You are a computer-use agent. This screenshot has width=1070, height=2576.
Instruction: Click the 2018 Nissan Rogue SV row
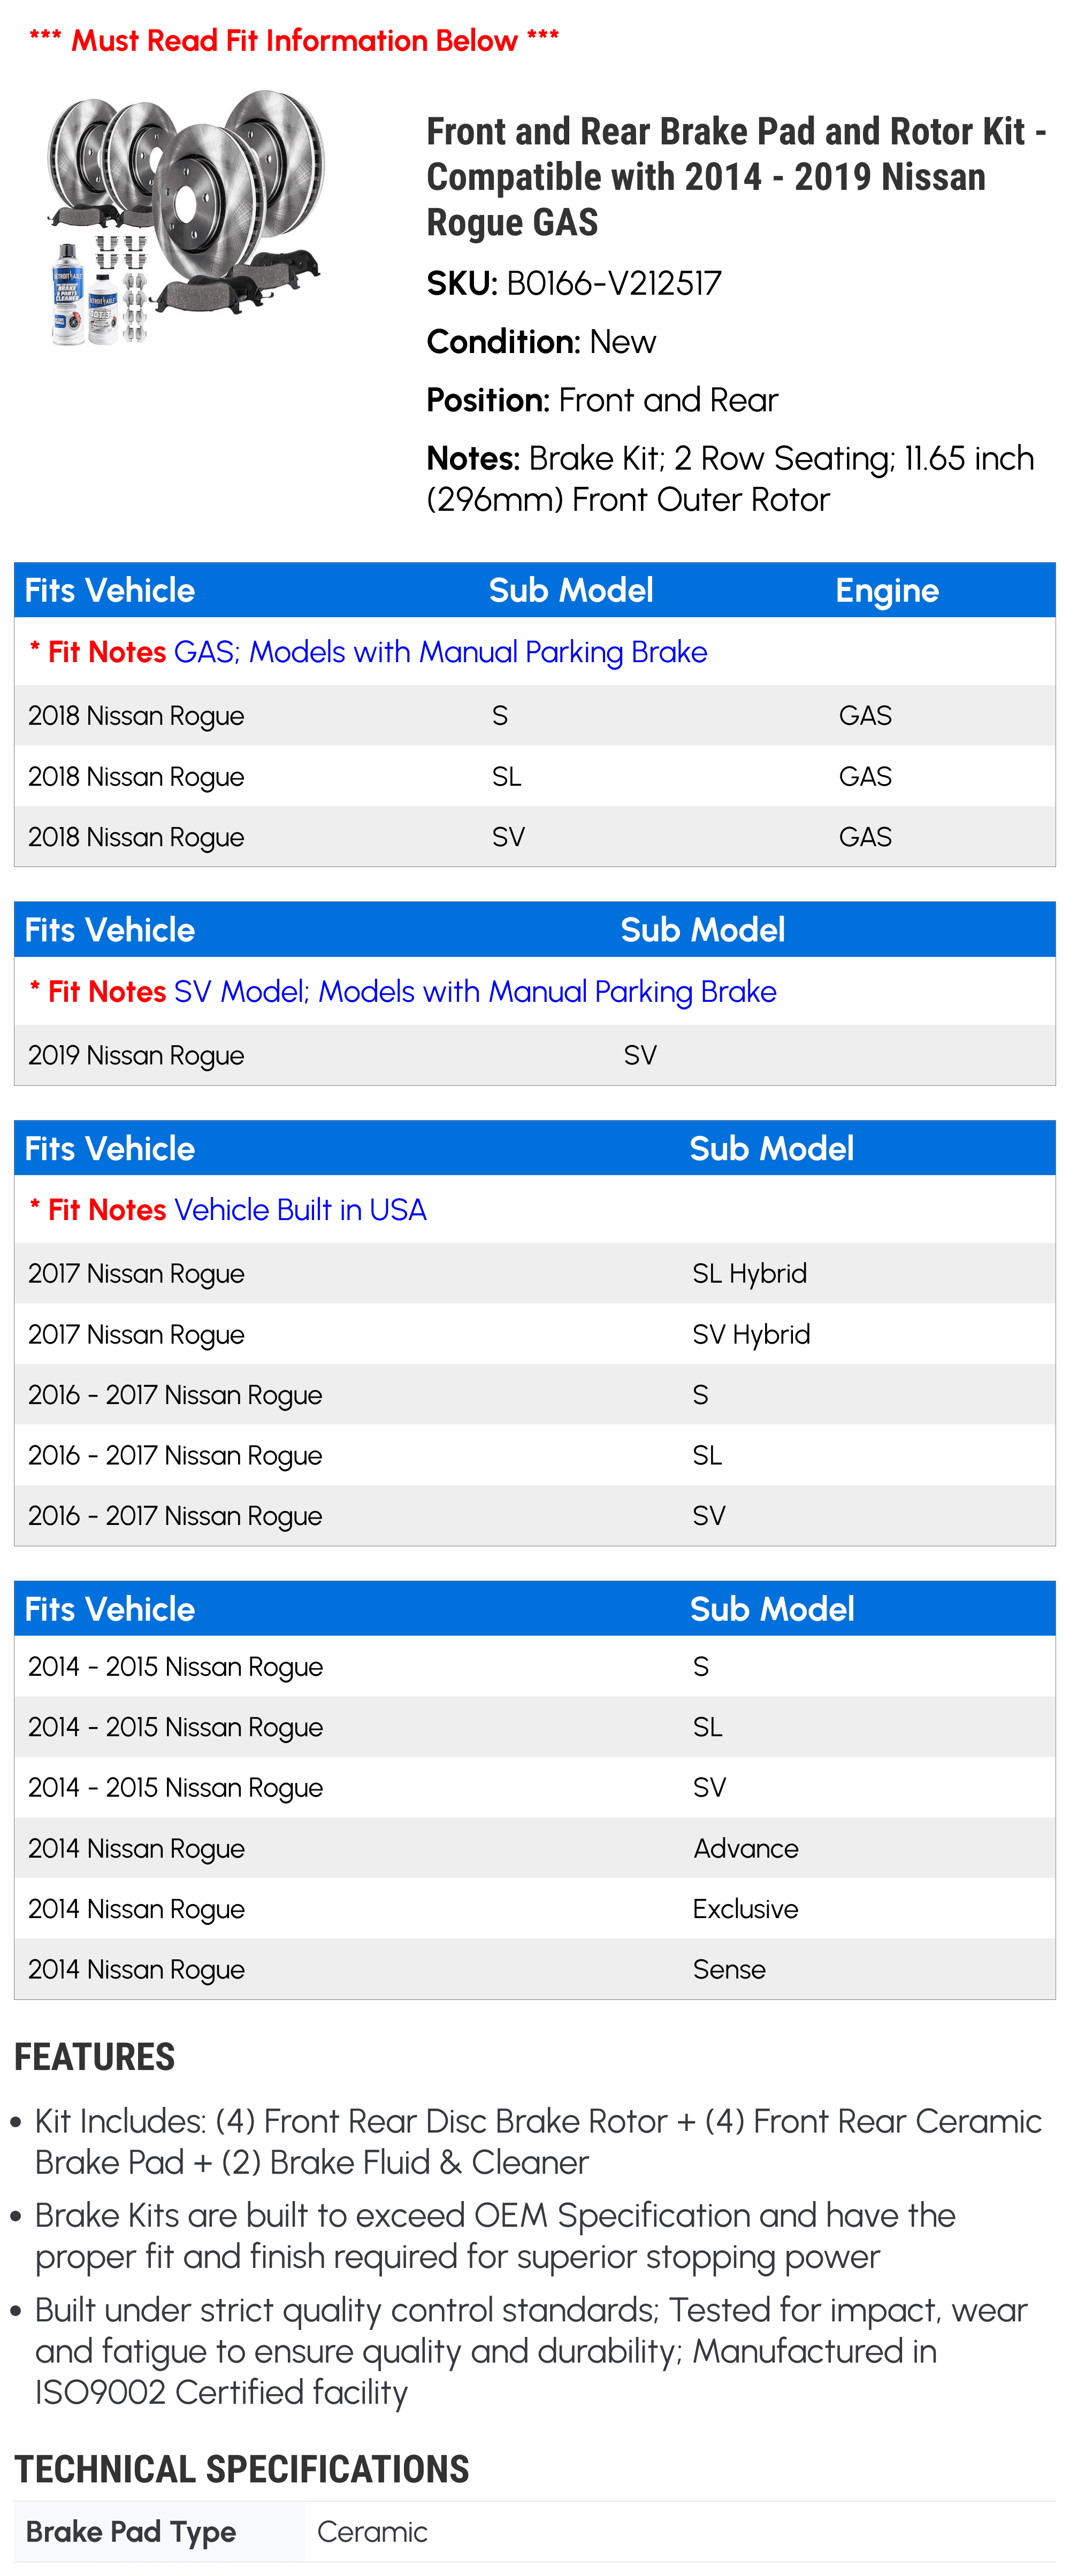535,837
